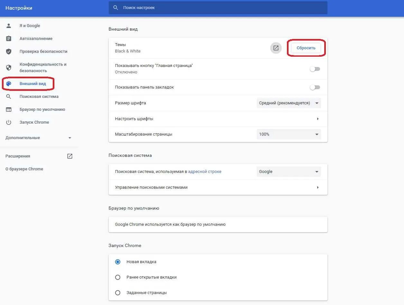Open Поисковая система in the sidebar

coord(39,97)
